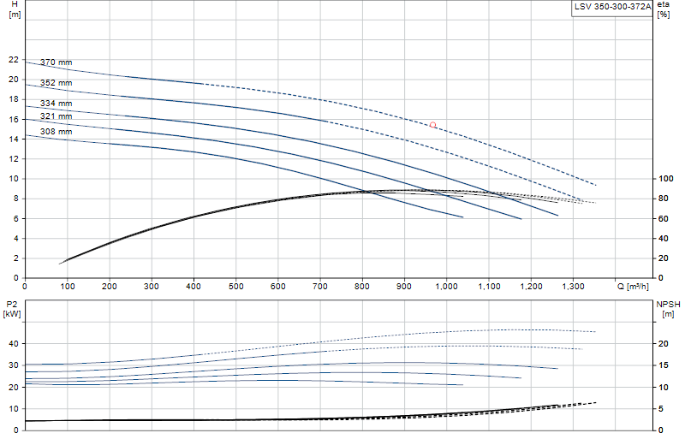
Task: Click the 334 mm impeller curve label
Action: pos(56,104)
